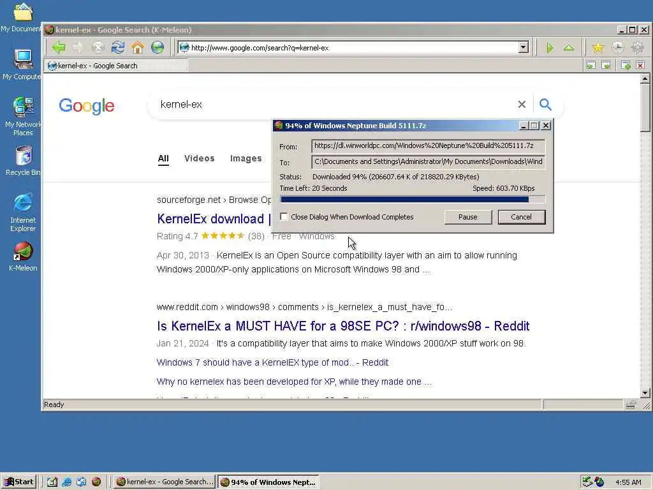Reload the page with the blue refresh icon
The height and width of the screenshot is (490, 653).
tap(118, 47)
